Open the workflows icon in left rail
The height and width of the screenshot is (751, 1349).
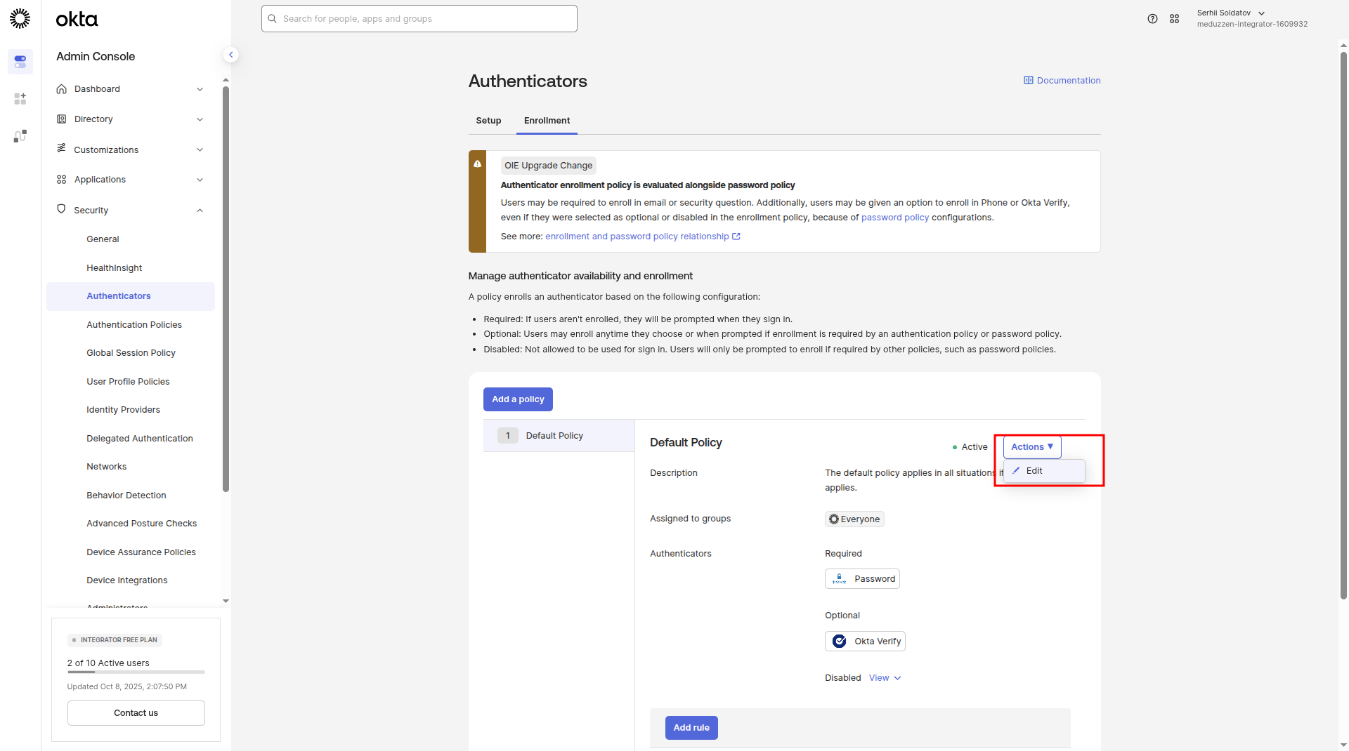(20, 136)
